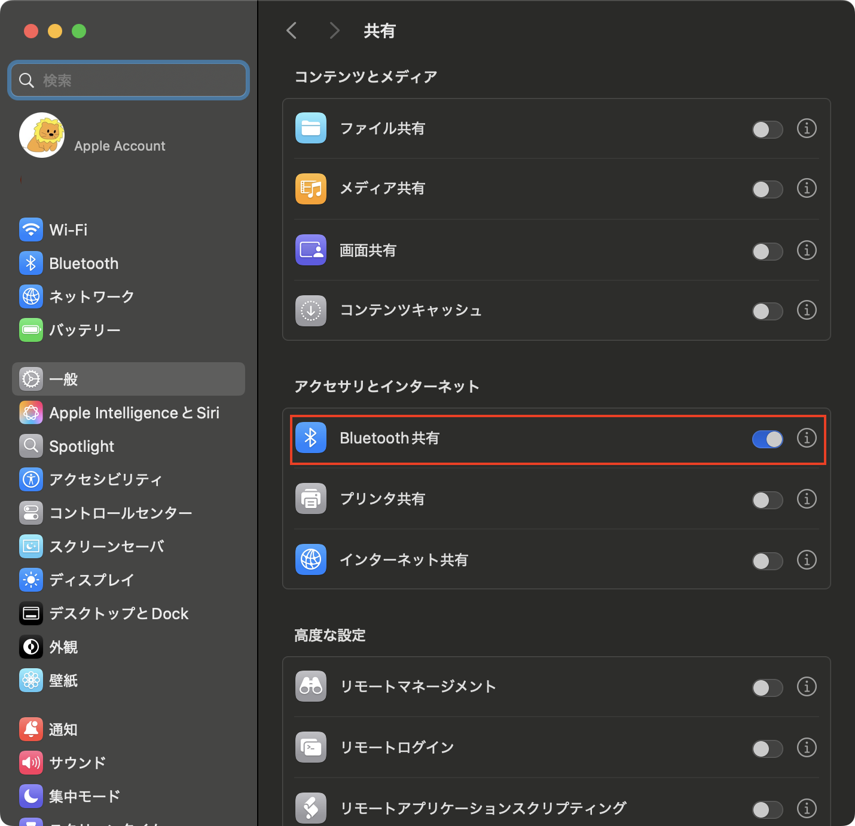Click the プリンタ共有 printer icon
The height and width of the screenshot is (826, 855).
(x=310, y=499)
